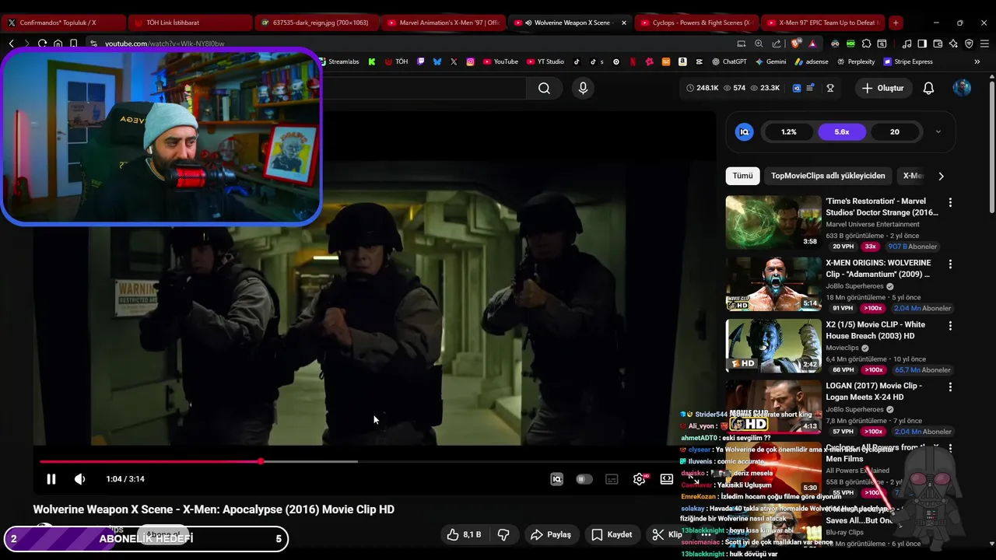Open video settings gear
The width and height of the screenshot is (996, 560).
pos(639,479)
